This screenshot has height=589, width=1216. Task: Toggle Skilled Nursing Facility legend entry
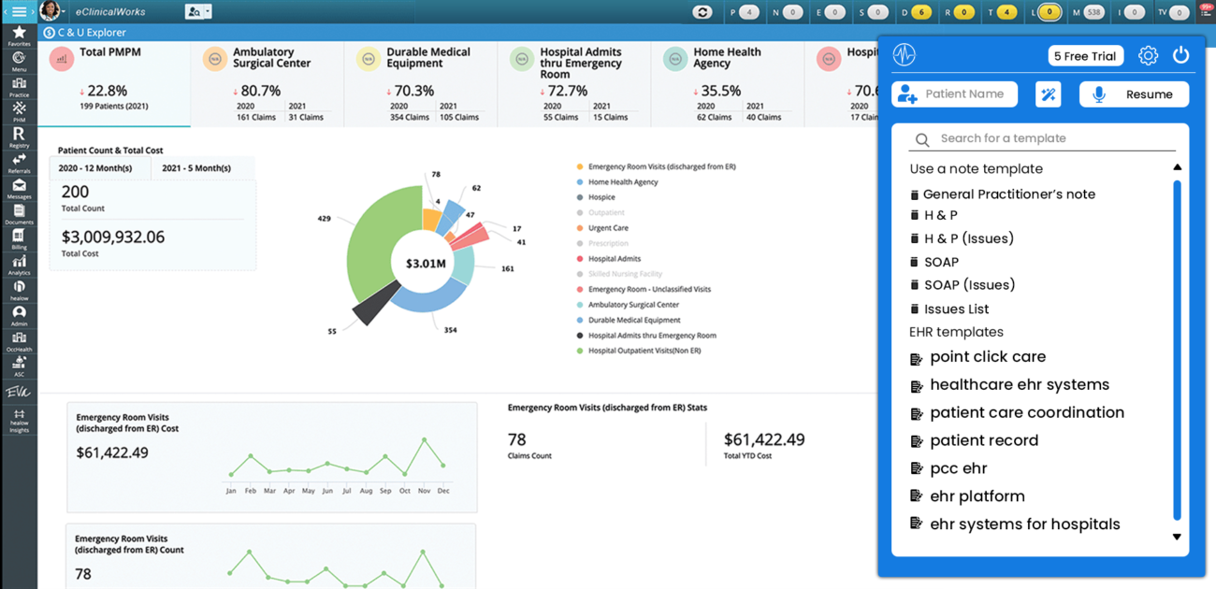tap(619, 274)
